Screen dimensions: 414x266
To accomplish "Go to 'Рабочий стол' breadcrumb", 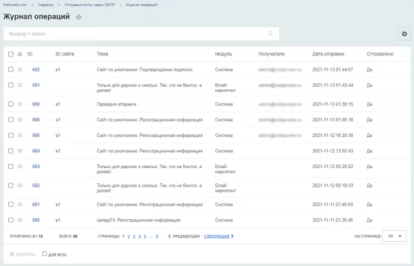I will (15, 5).
